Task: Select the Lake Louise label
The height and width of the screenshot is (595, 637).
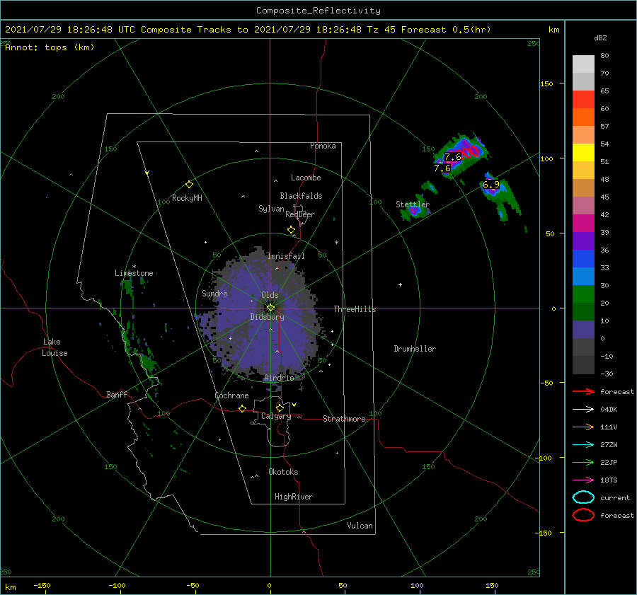Action: [54, 347]
